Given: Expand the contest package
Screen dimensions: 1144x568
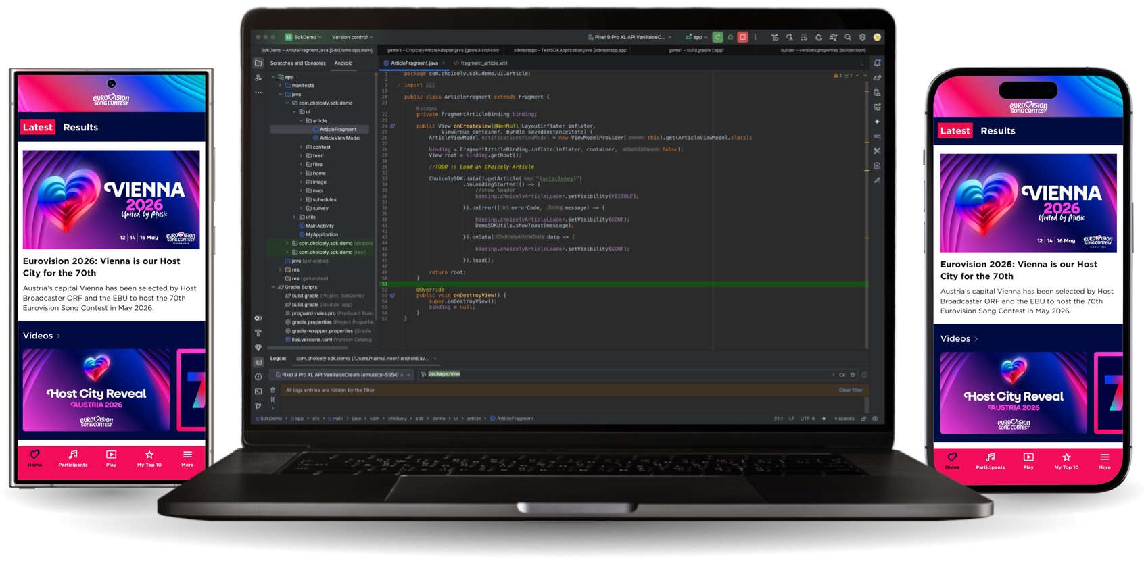Looking at the screenshot, I should tap(302, 147).
